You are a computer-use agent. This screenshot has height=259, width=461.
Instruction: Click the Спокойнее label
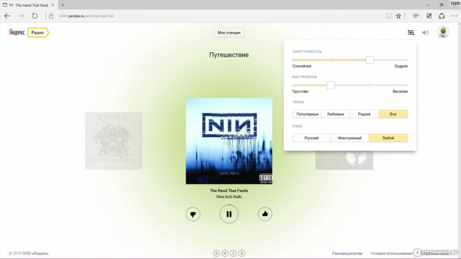coord(302,66)
